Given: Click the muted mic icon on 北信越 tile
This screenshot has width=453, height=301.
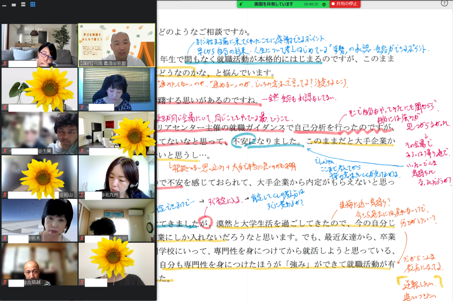Looking at the screenshot, I should point(4,282).
